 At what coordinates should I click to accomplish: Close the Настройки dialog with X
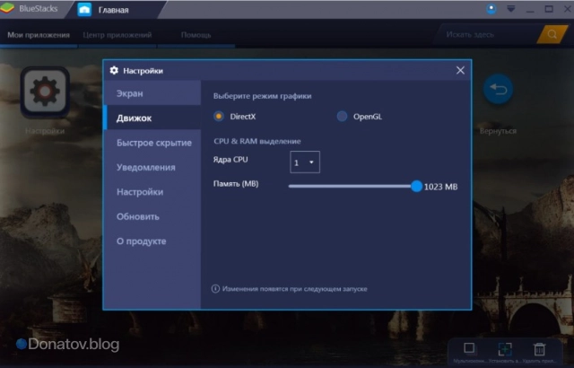coord(460,70)
